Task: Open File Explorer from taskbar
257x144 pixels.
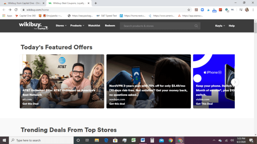Action: (x=97, y=140)
